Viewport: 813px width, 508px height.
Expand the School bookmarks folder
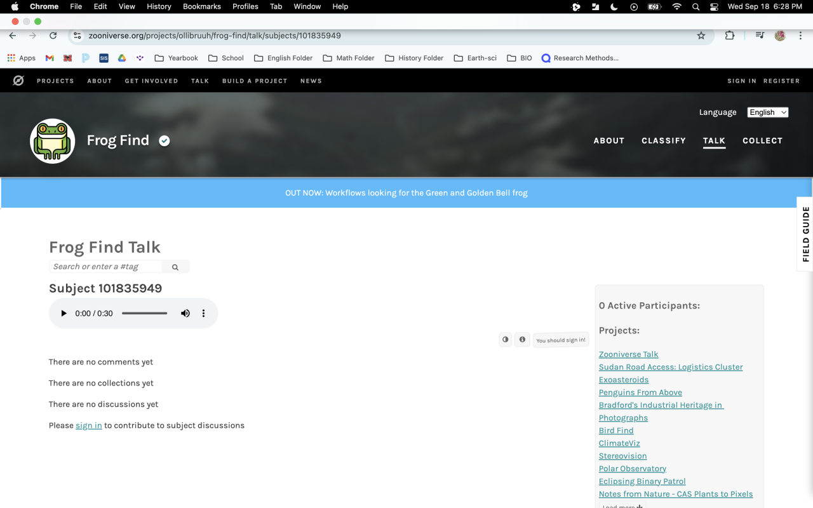pyautogui.click(x=226, y=58)
